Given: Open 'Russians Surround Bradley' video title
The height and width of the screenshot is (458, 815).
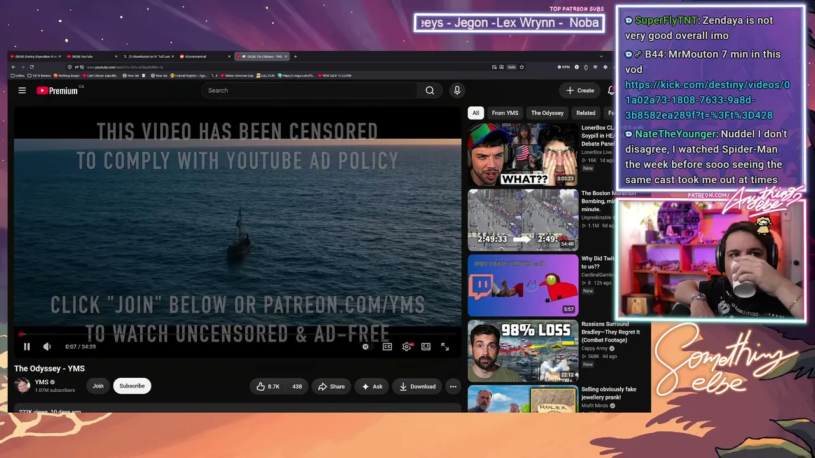Looking at the screenshot, I should [x=611, y=332].
